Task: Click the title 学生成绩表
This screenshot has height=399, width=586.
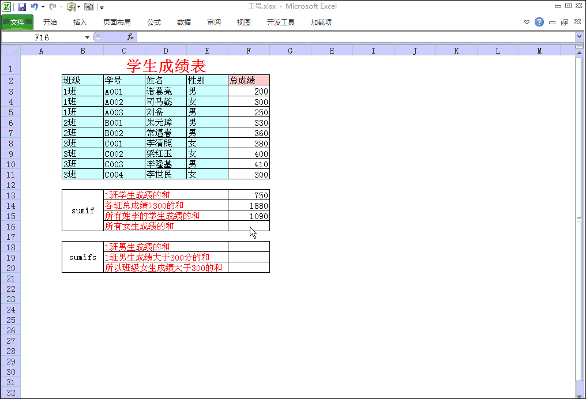Action: tap(166, 66)
